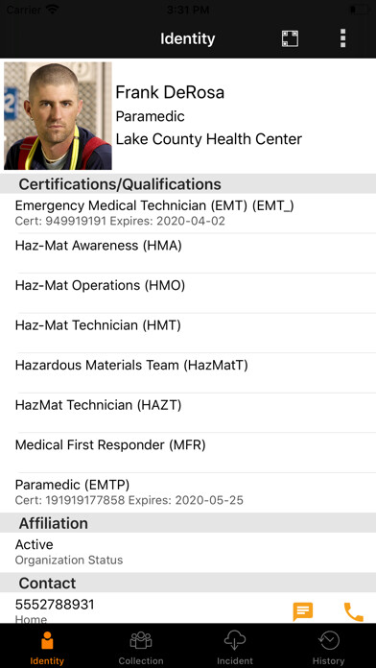Image resolution: width=376 pixels, height=668 pixels.
Task: Select Medical First Responder (MFR) row
Action: click(188, 453)
